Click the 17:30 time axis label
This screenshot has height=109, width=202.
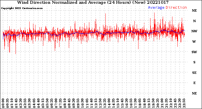(x=135, y=103)
